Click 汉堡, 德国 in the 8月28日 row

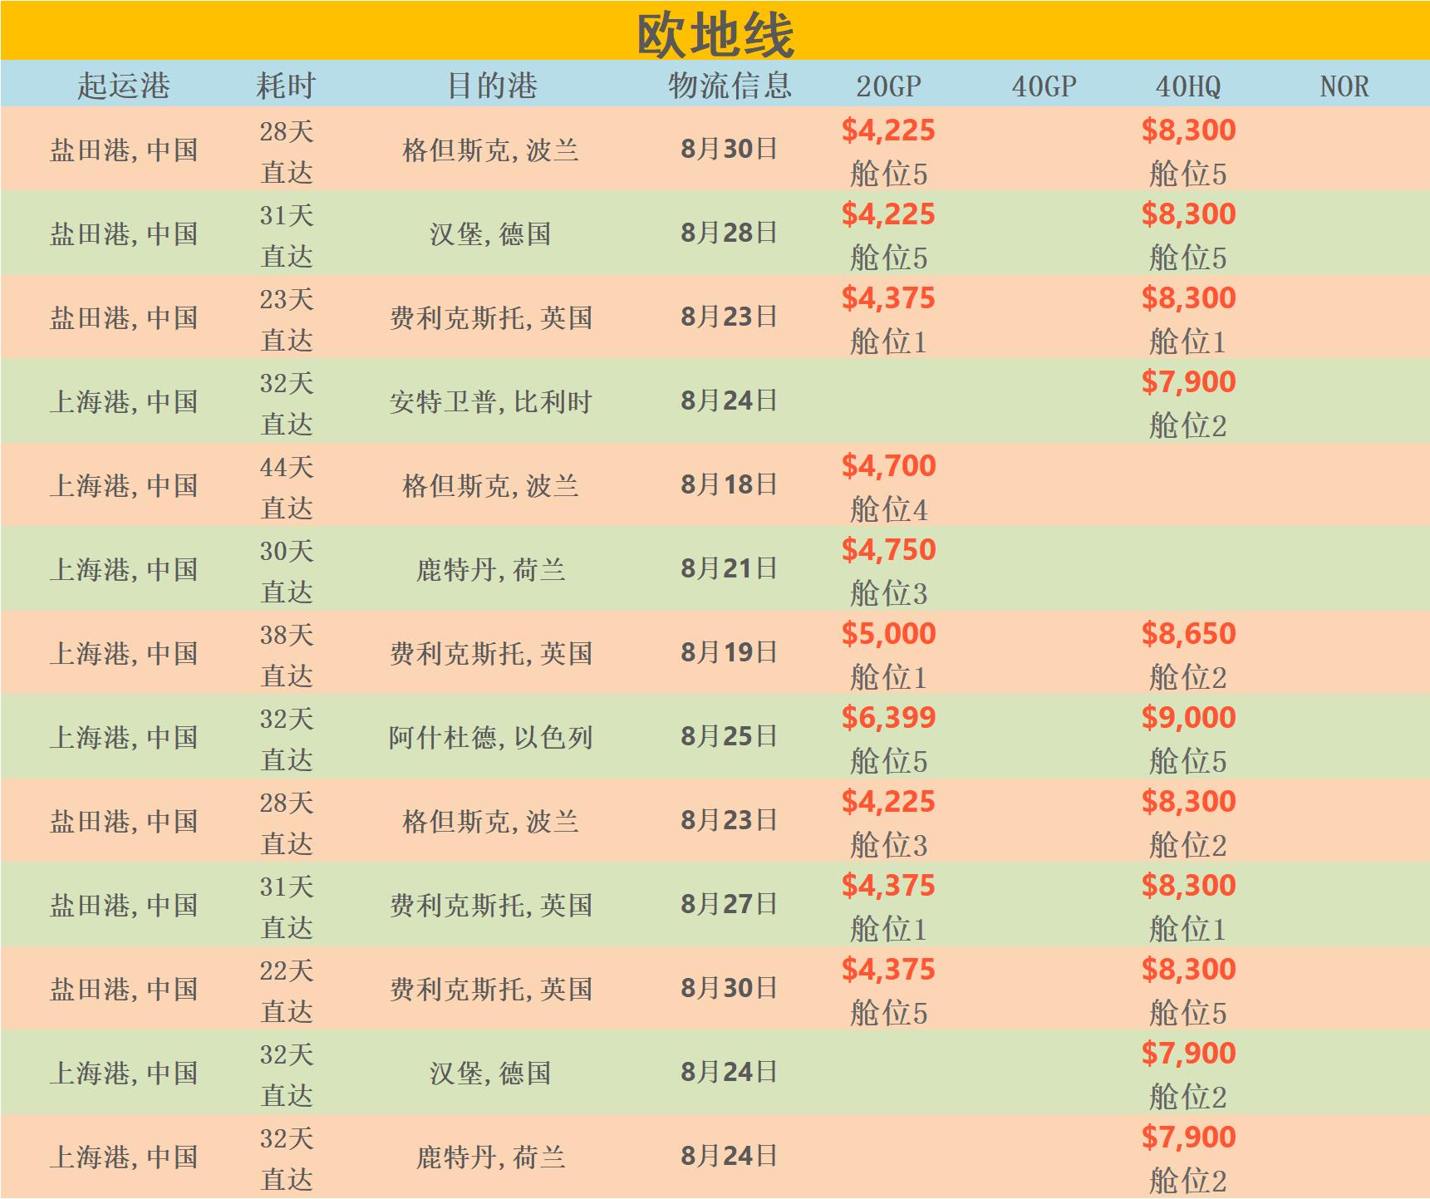point(490,234)
